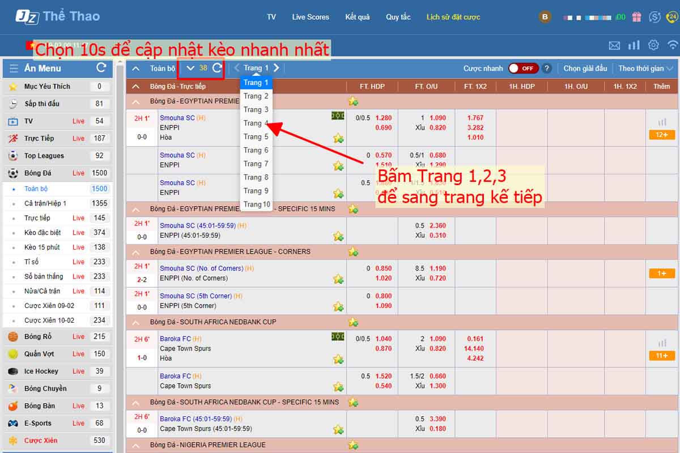Open the pitch view icon for Smouha SC match

tap(338, 116)
